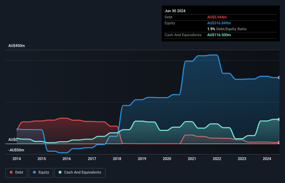
Task: Click the 2023 x-axis label
Action: point(242,159)
